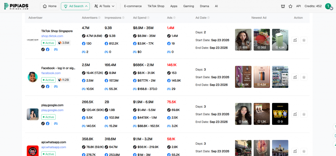This screenshot has height=156, width=336.
Task: Open analytics chart for facebook.com row
Action: [x=295, y=77]
